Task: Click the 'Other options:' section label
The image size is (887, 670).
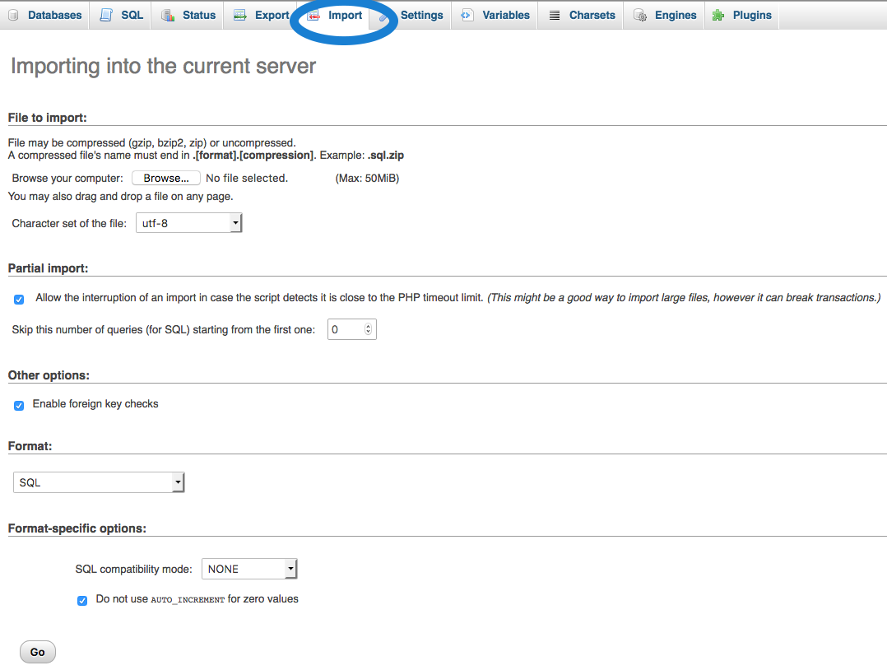Action: tap(49, 375)
